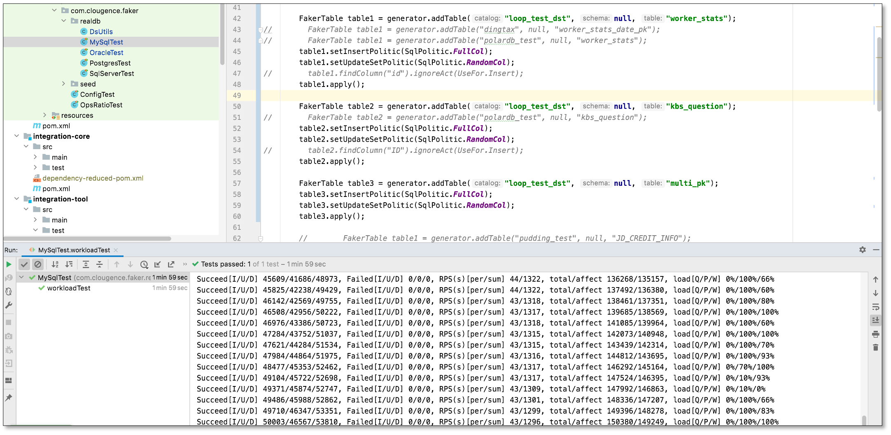The height and width of the screenshot is (435, 891).
Task: Select the MySqlTest.workloadTest run tab
Action: (x=74, y=250)
